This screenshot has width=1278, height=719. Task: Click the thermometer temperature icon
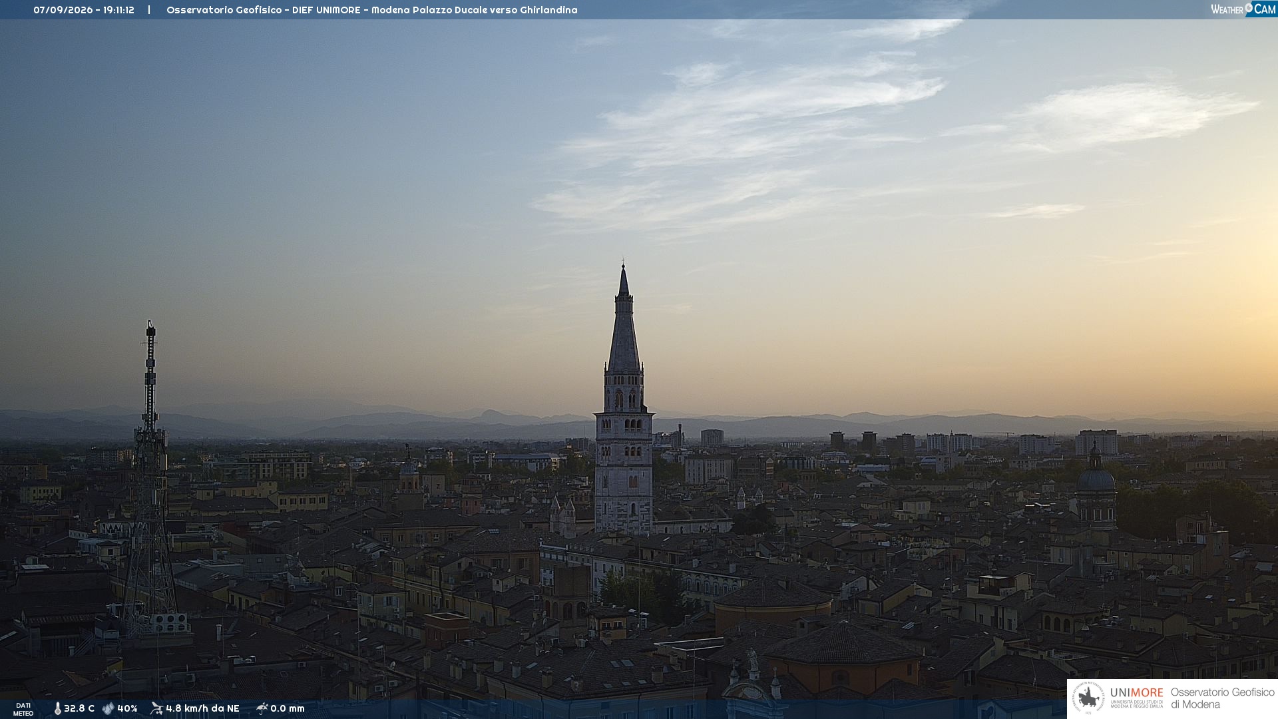[57, 708]
